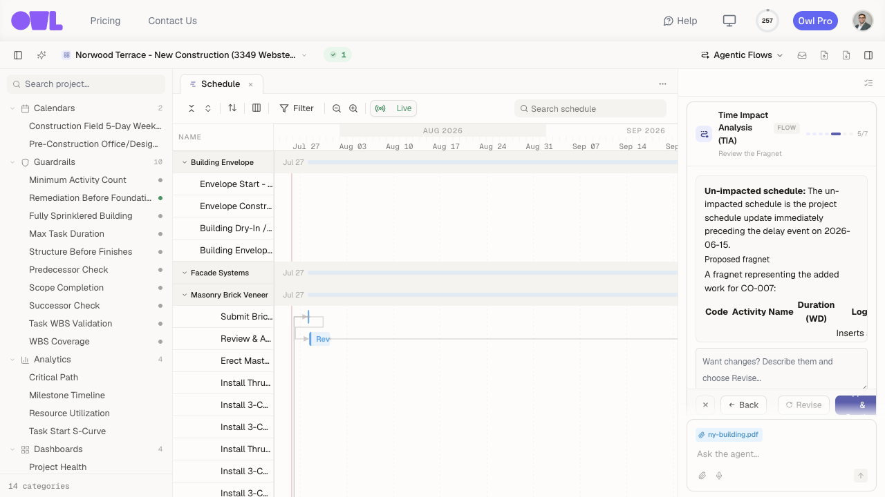Close the Schedule tab
Screen dimensions: 885x497
251,84
